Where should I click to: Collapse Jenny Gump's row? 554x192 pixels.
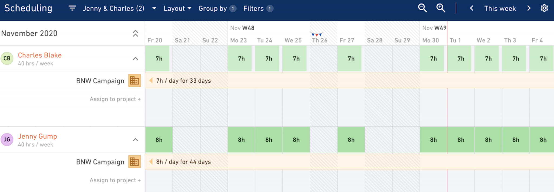click(x=136, y=140)
